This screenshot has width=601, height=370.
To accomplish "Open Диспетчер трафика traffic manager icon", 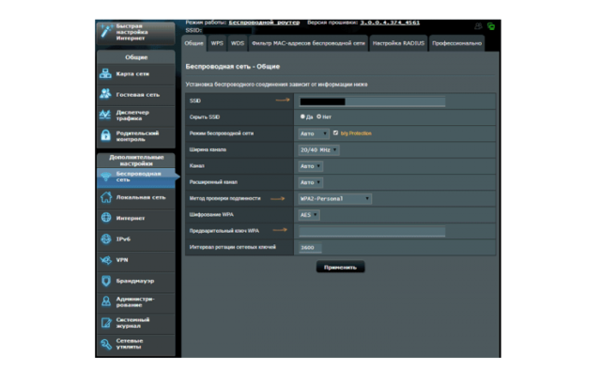I will coord(105,115).
